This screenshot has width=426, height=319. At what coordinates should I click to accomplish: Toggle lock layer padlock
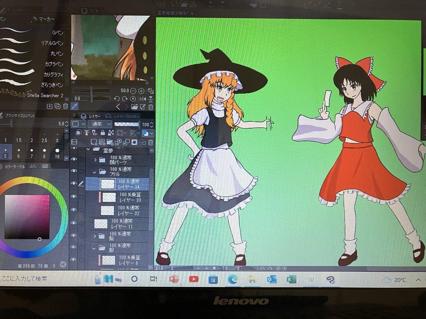(103, 133)
